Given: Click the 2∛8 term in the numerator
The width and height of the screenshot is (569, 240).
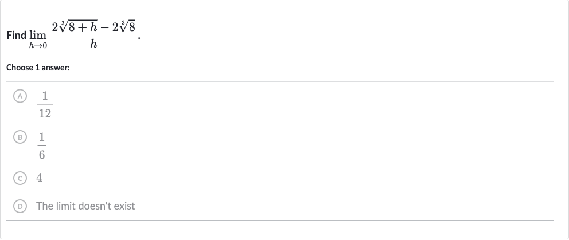Looking at the screenshot, I should click(x=124, y=26).
